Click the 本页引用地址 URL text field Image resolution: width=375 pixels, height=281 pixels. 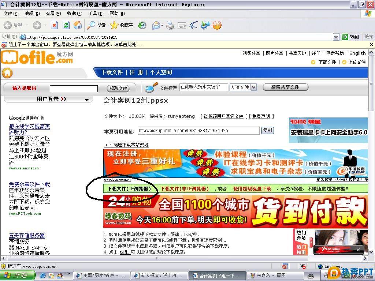pos(198,131)
